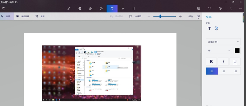Choose the 2D text option
The width and height of the screenshot is (246, 106).
coord(209,28)
